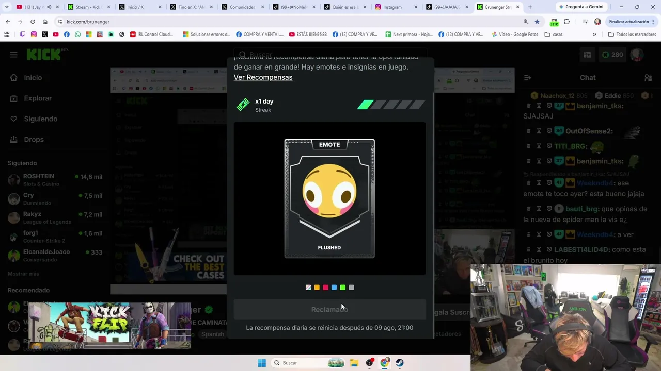Open File Explorer from the taskbar
This screenshot has height=371, width=661.
[x=354, y=363]
